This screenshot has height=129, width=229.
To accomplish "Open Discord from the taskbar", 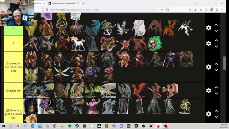I will click(x=121, y=126).
